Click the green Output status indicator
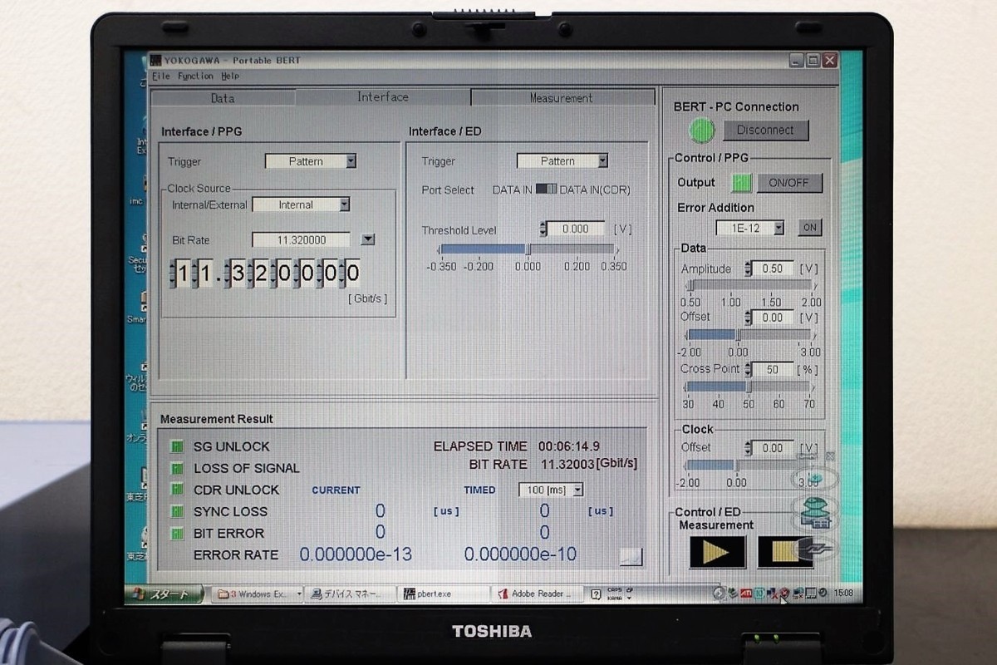 click(x=741, y=183)
